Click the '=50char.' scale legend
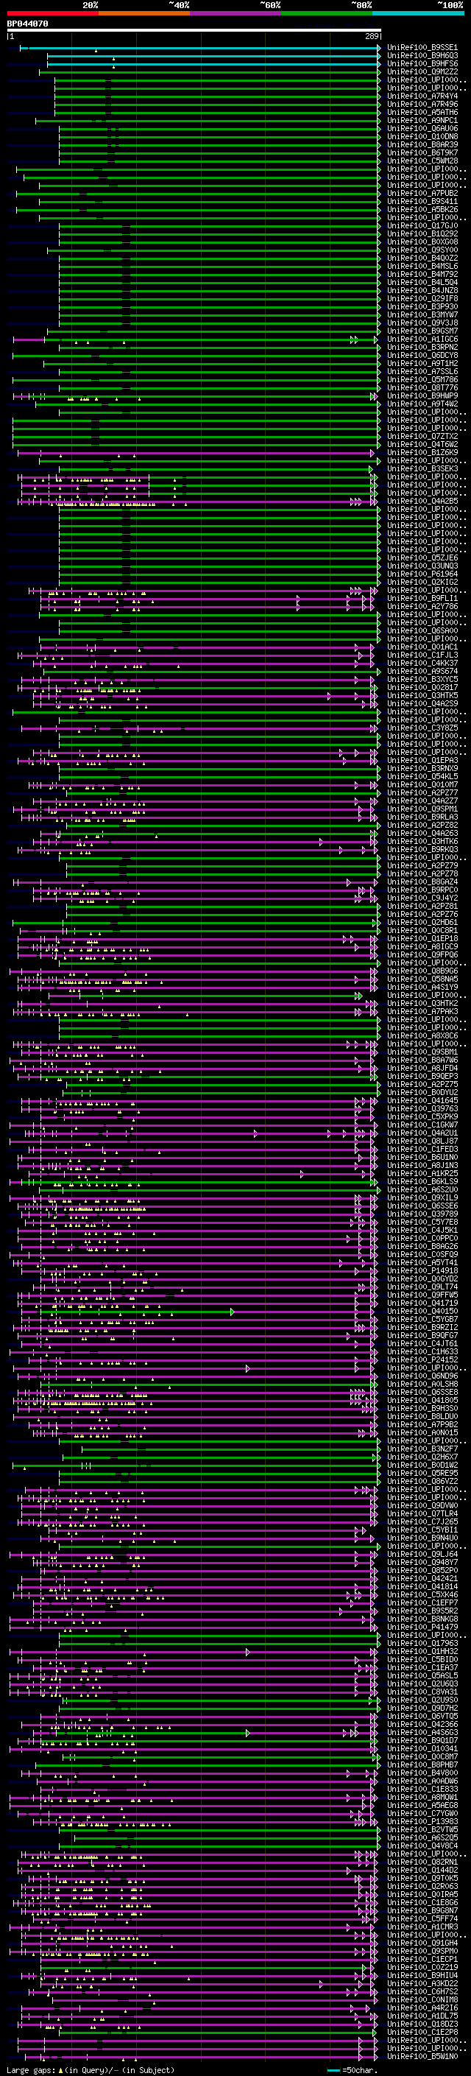 pyautogui.click(x=353, y=2070)
